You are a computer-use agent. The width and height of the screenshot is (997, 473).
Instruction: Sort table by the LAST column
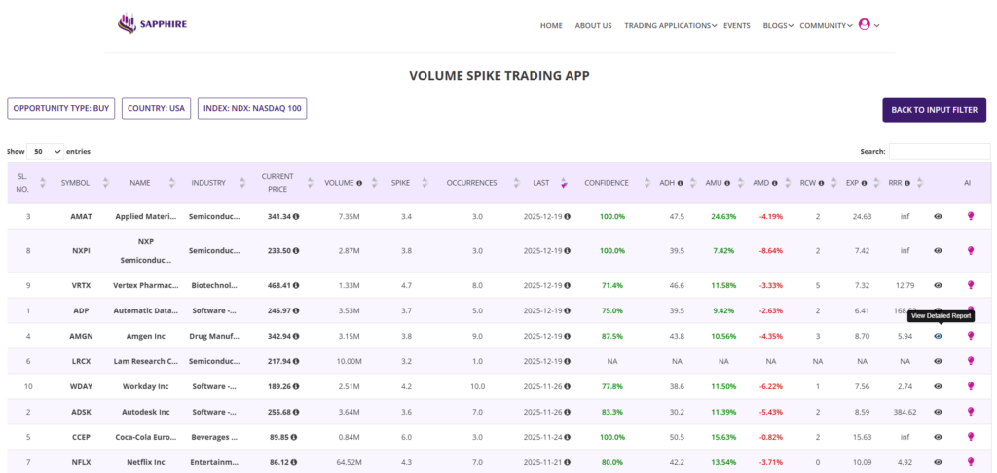541,183
